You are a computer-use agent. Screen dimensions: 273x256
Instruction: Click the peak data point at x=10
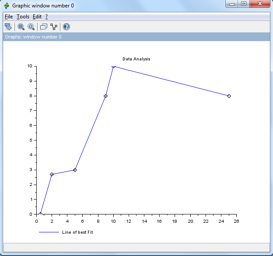click(x=113, y=67)
